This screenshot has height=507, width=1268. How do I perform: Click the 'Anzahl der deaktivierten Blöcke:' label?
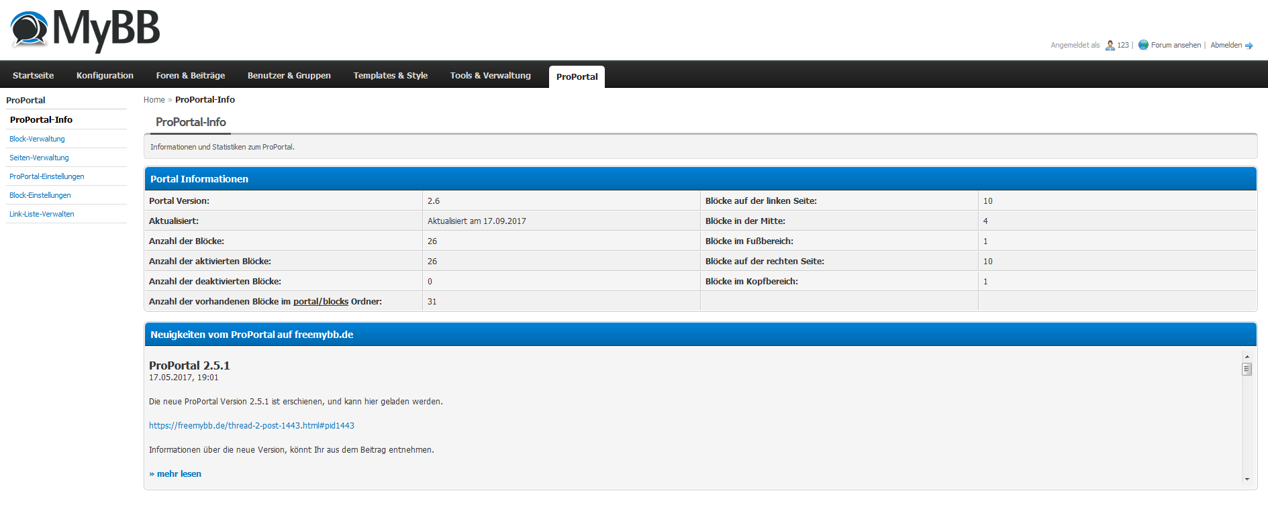click(x=215, y=281)
